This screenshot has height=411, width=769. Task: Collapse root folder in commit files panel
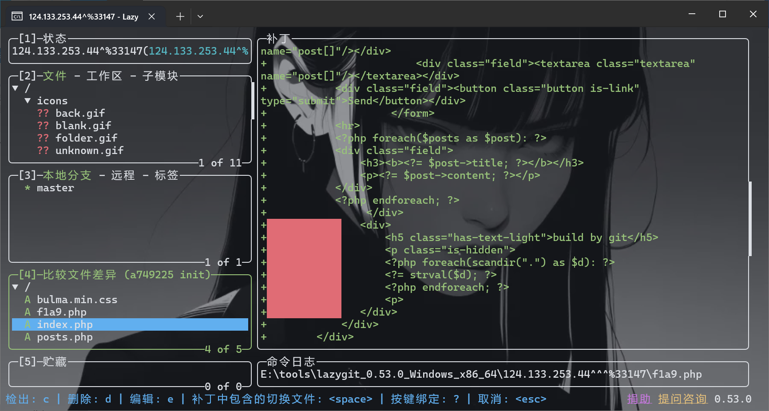pos(15,287)
